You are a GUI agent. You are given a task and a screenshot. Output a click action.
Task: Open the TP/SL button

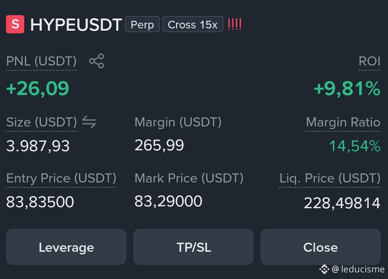pos(193,247)
